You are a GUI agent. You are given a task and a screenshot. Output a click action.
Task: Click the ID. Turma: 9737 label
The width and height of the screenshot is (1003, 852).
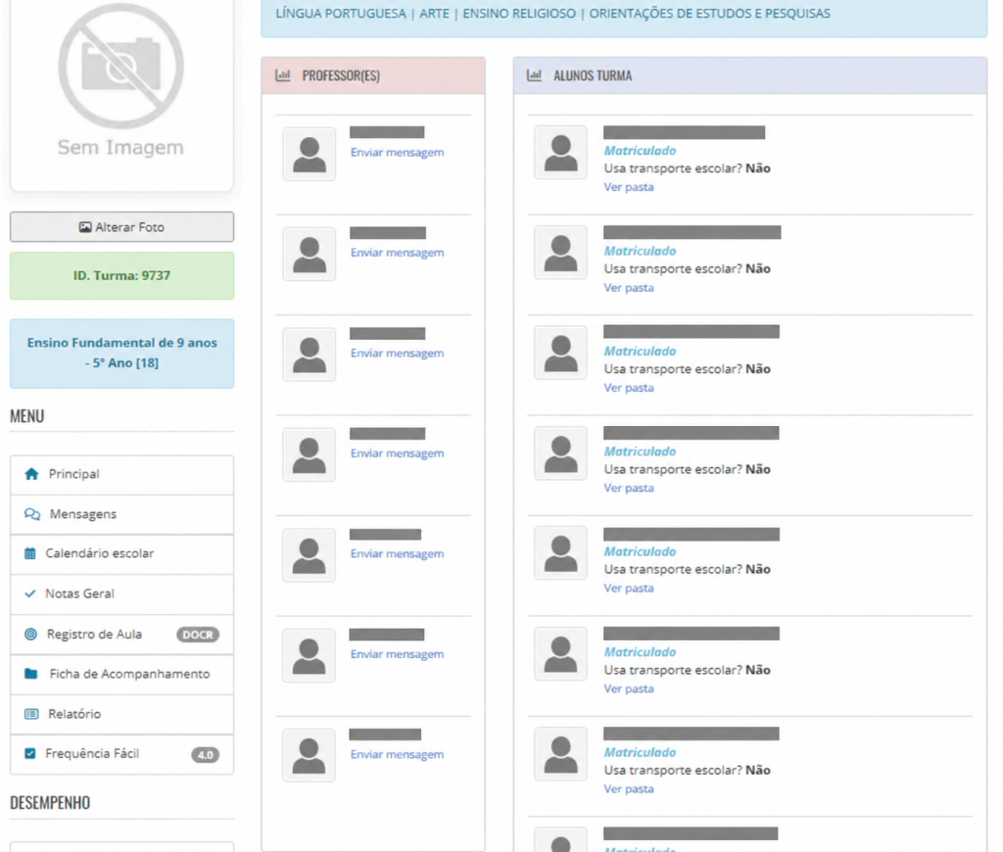click(x=121, y=276)
